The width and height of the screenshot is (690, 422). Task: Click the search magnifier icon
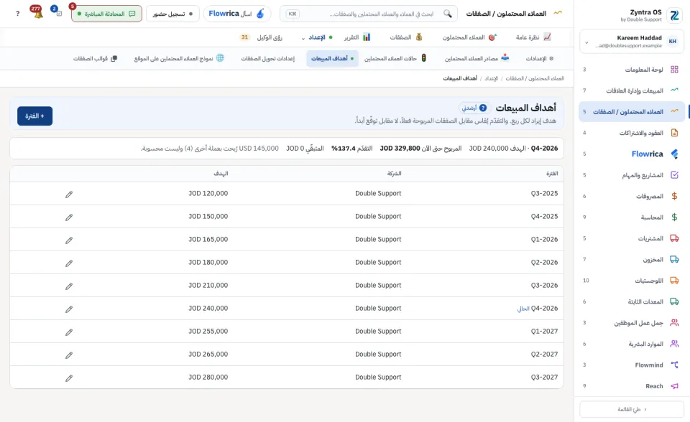click(448, 14)
